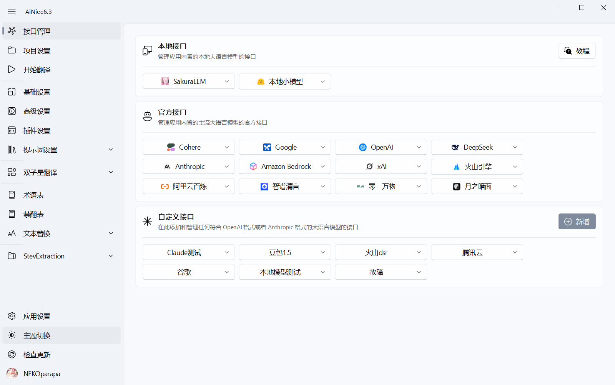Click the 基础设置 icon in sidebar
Screen dimensions: 615x385
click(x=12, y=92)
